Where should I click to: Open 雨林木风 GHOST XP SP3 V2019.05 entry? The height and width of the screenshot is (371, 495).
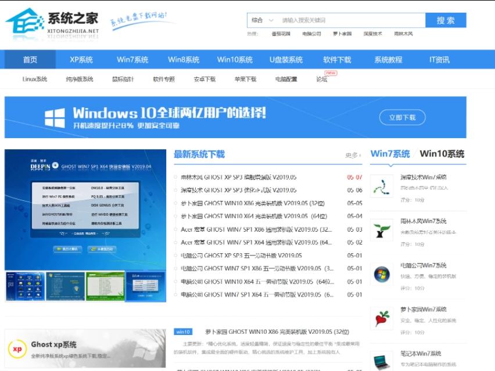[239, 177]
